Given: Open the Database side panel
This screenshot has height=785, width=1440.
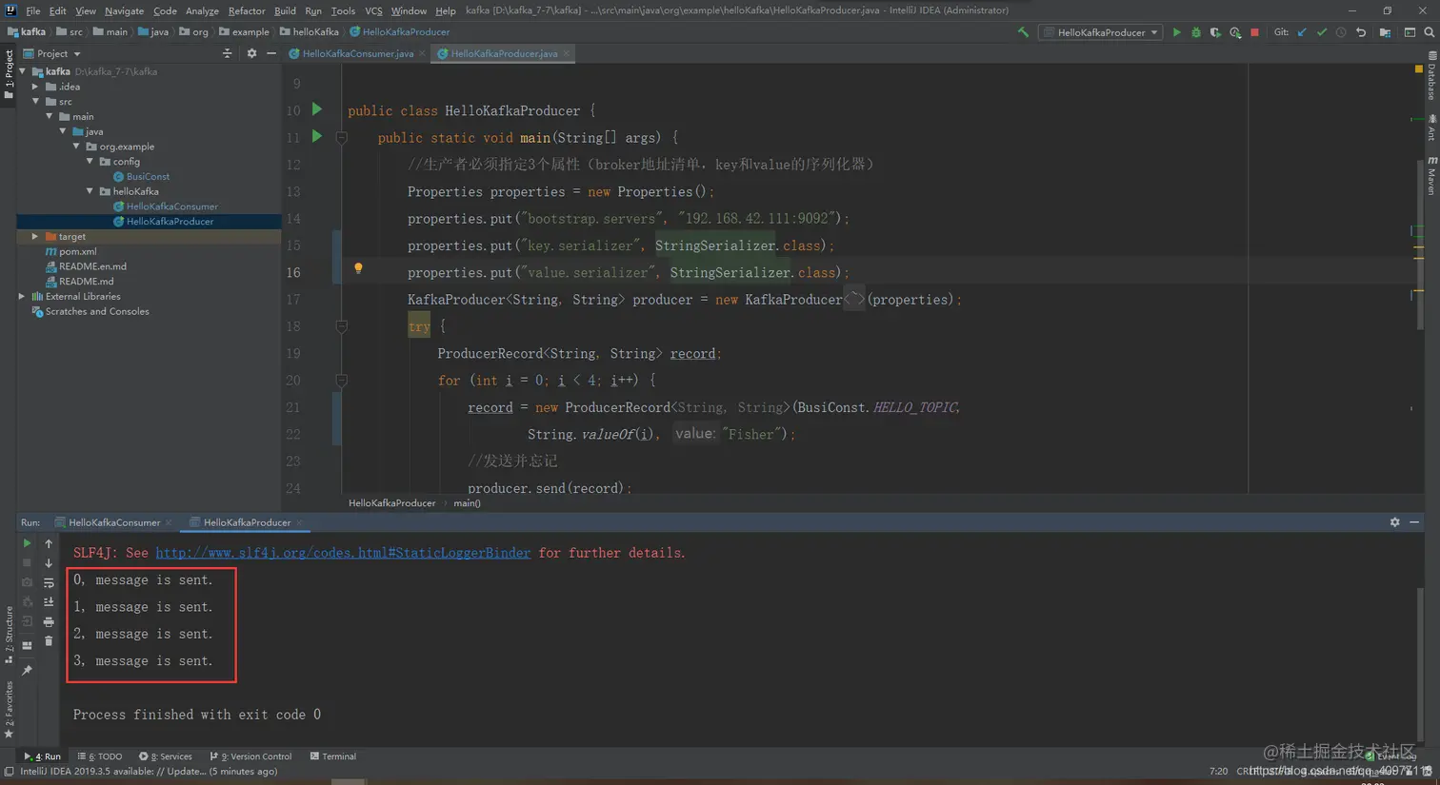Looking at the screenshot, I should pyautogui.click(x=1430, y=76).
